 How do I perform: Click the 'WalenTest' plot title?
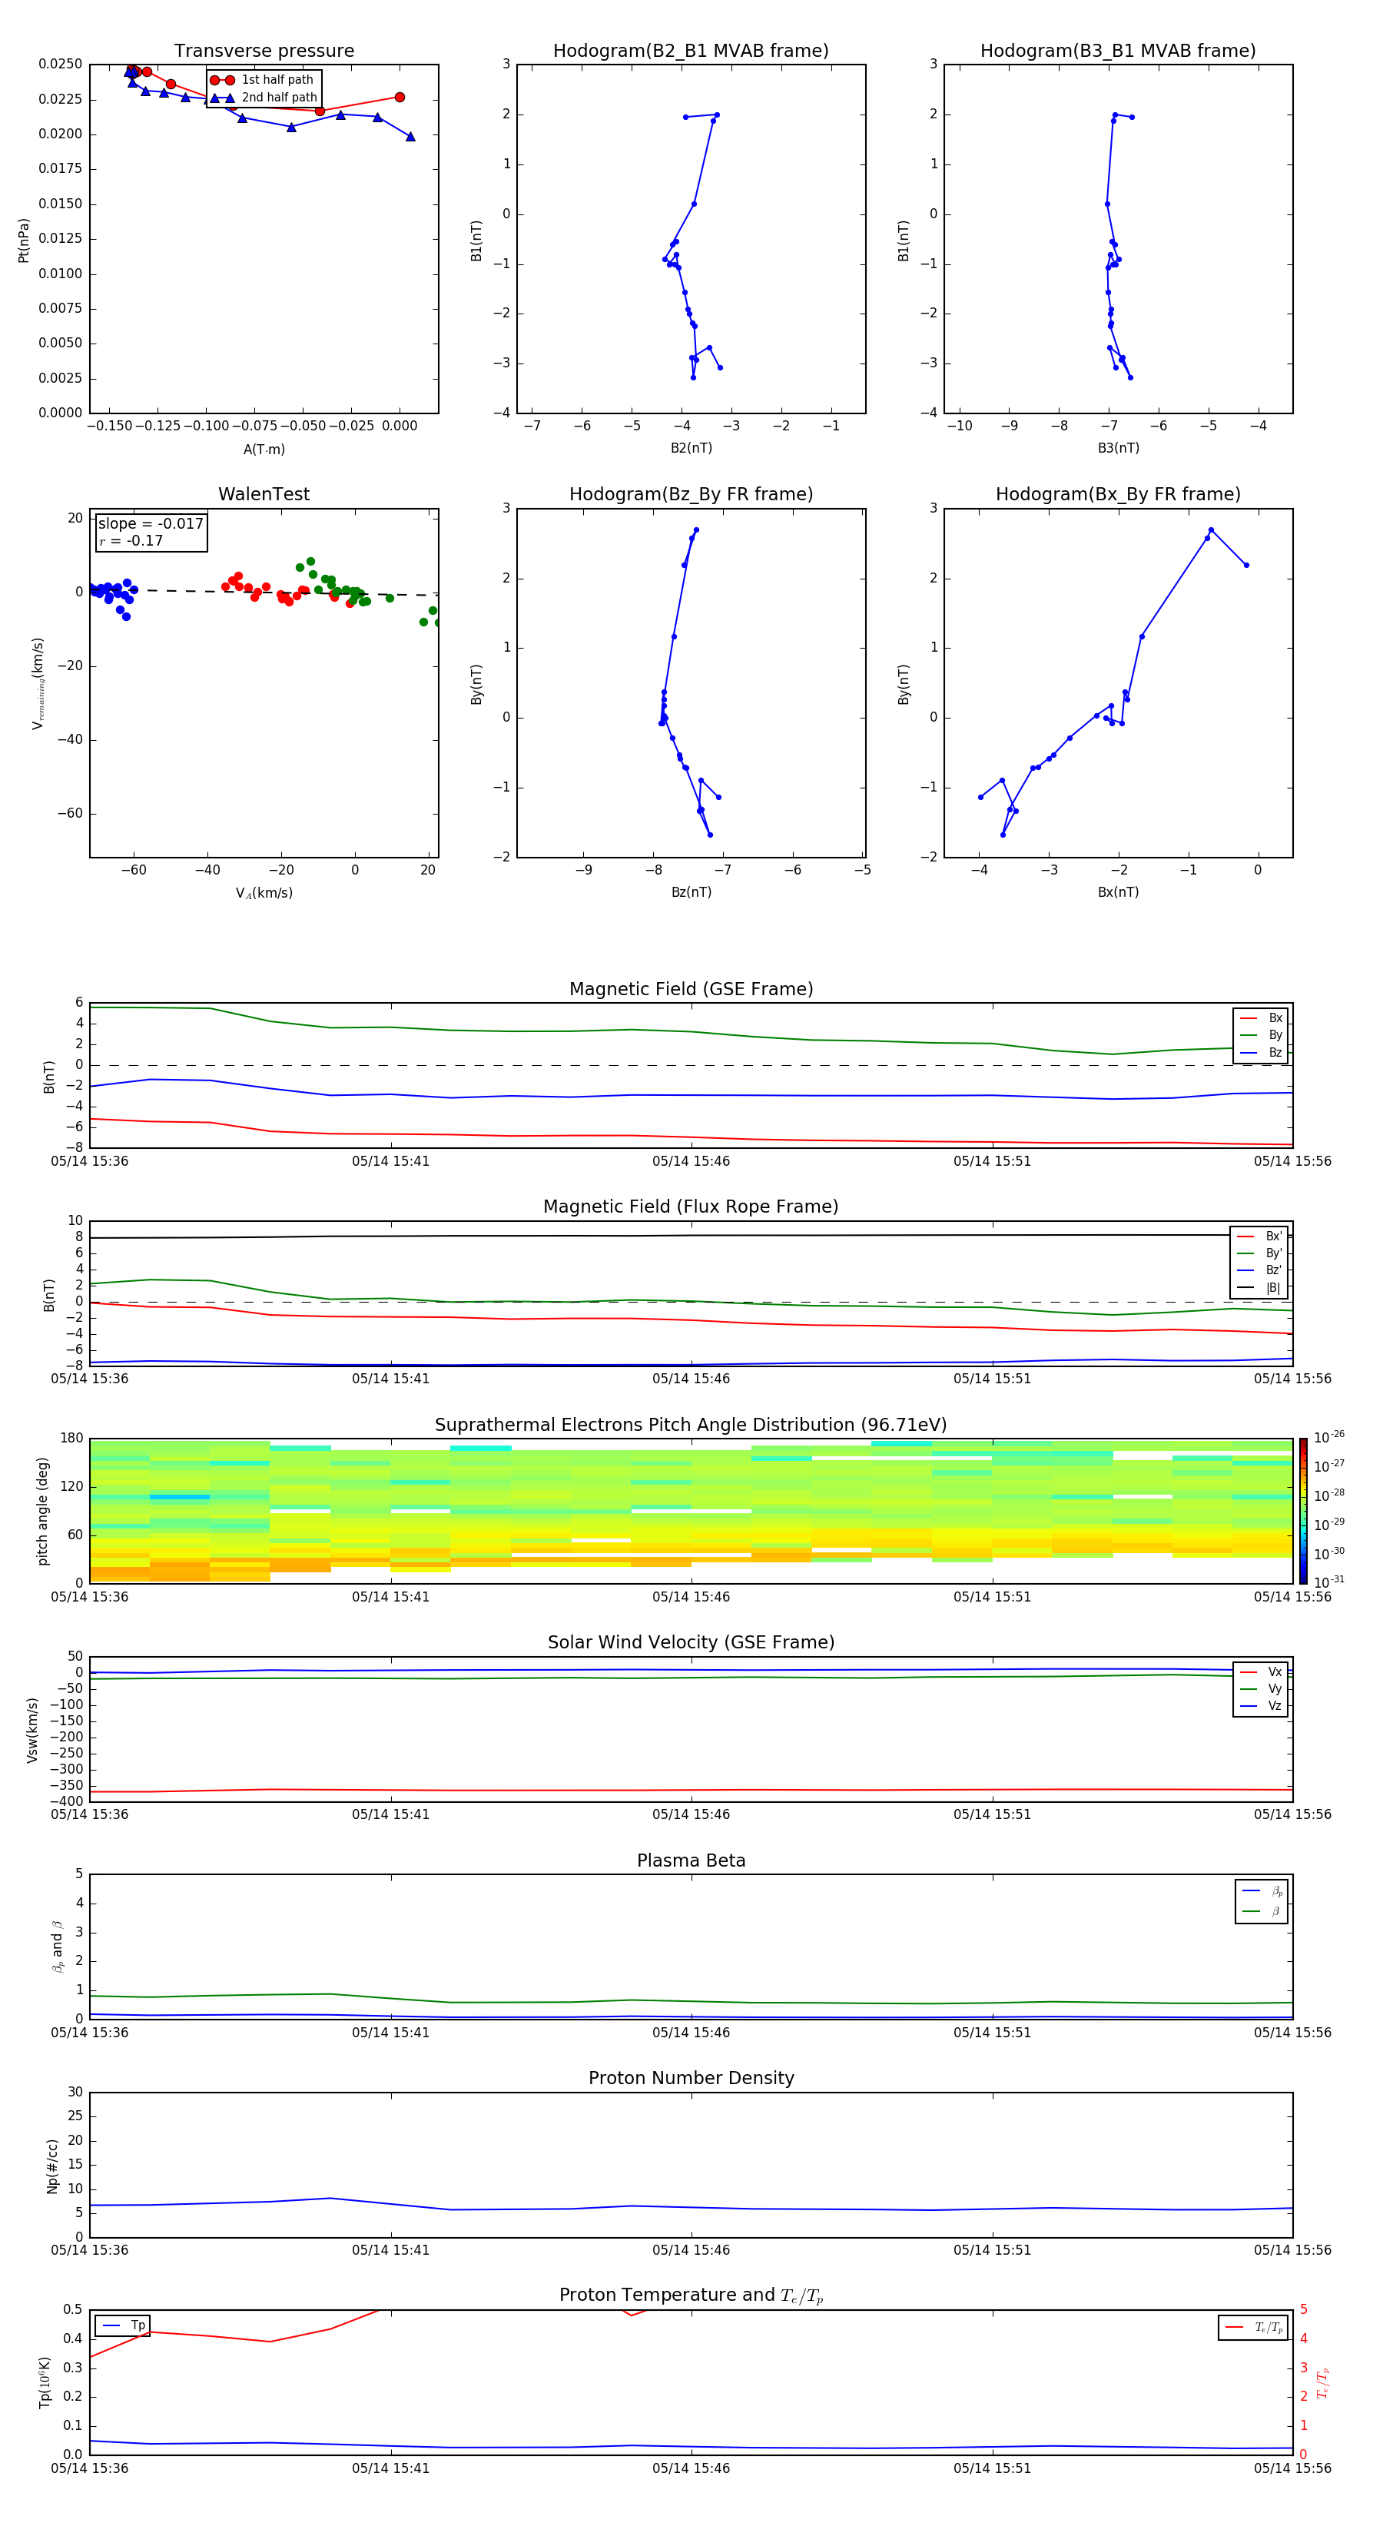[x=264, y=494]
